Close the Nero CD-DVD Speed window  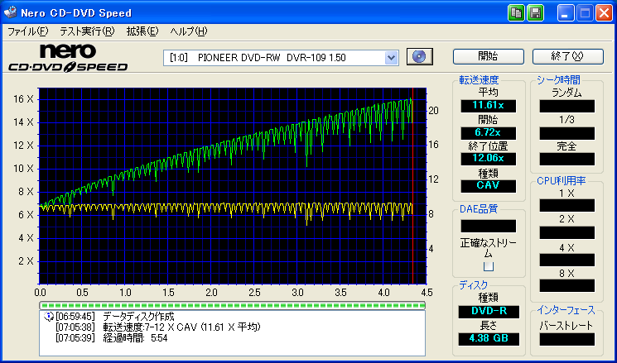[604, 13]
